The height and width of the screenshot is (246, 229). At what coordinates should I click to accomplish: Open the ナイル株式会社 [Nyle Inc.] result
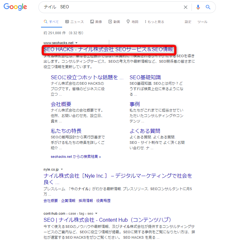(x=118, y=179)
